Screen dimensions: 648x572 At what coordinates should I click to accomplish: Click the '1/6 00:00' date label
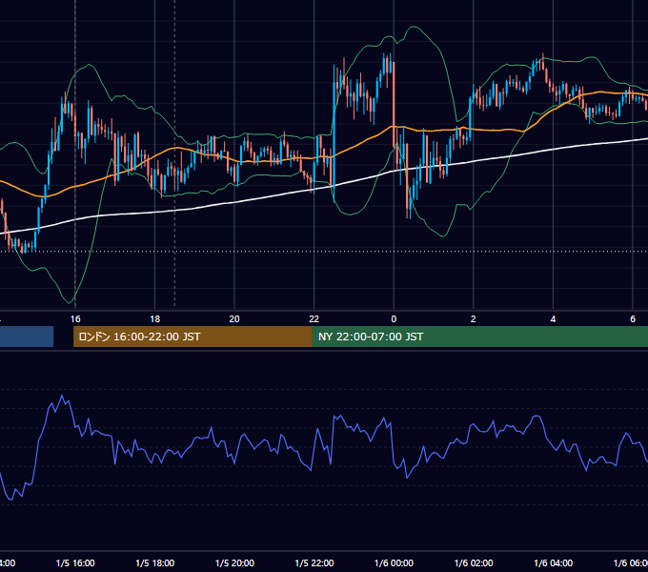pos(394,562)
